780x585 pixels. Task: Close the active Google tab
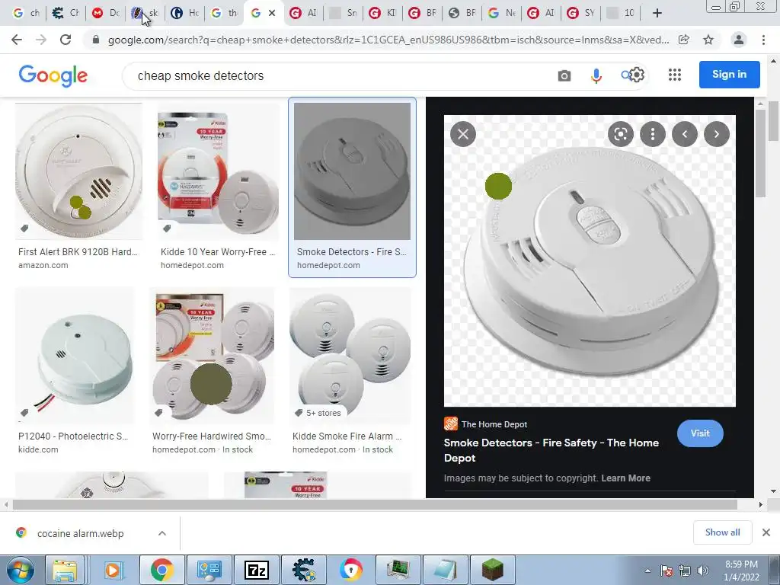272,13
